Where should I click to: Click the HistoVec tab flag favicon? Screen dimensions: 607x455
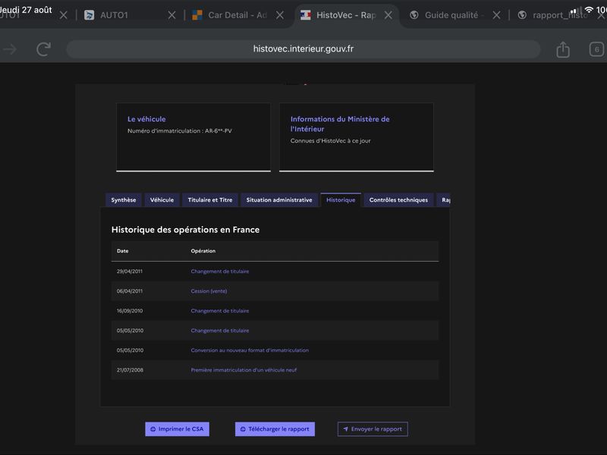coord(306,15)
